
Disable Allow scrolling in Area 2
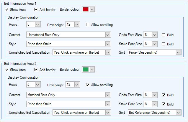tap(88, 85)
